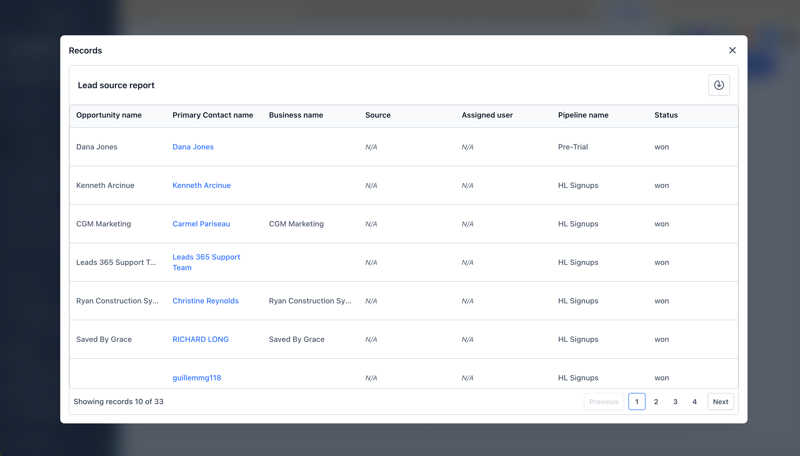
Task: Go to page 2 of records
Action: [x=656, y=402]
